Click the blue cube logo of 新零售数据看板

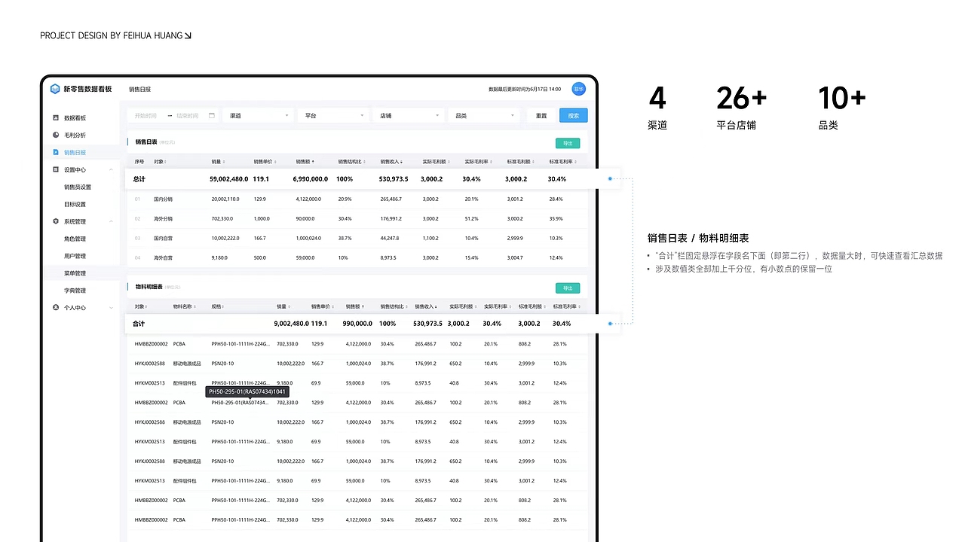pyautogui.click(x=55, y=89)
